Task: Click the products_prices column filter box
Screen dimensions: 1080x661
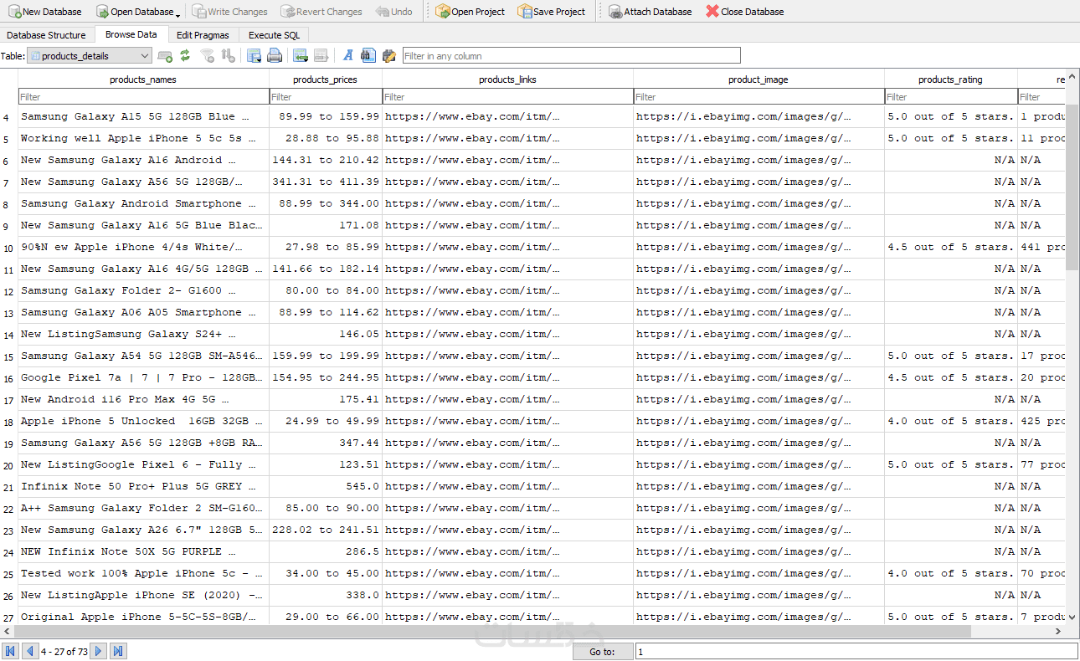Action: point(326,97)
